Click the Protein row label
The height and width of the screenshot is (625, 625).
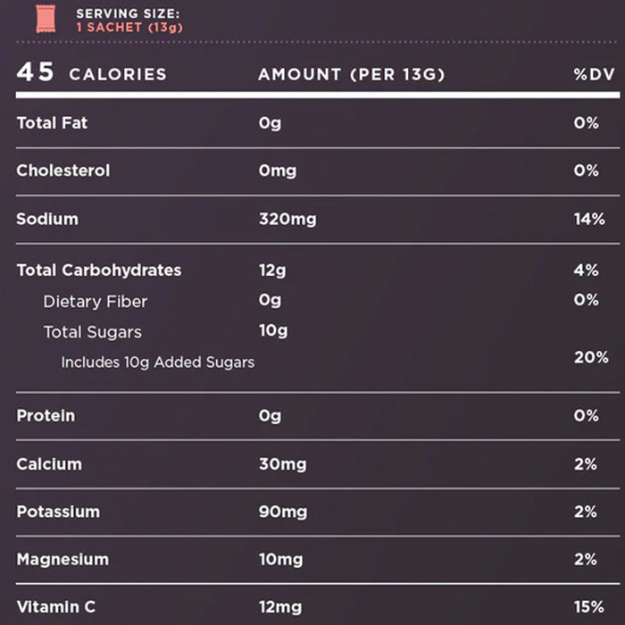[46, 416]
